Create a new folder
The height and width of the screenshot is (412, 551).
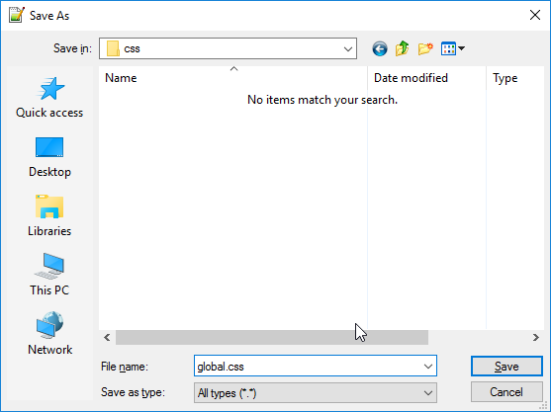(425, 48)
